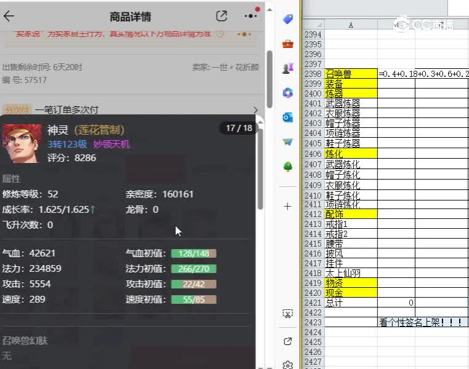This screenshot has width=469, height=369.
Task: Select the cell with total value 0
Action: (x=396, y=303)
